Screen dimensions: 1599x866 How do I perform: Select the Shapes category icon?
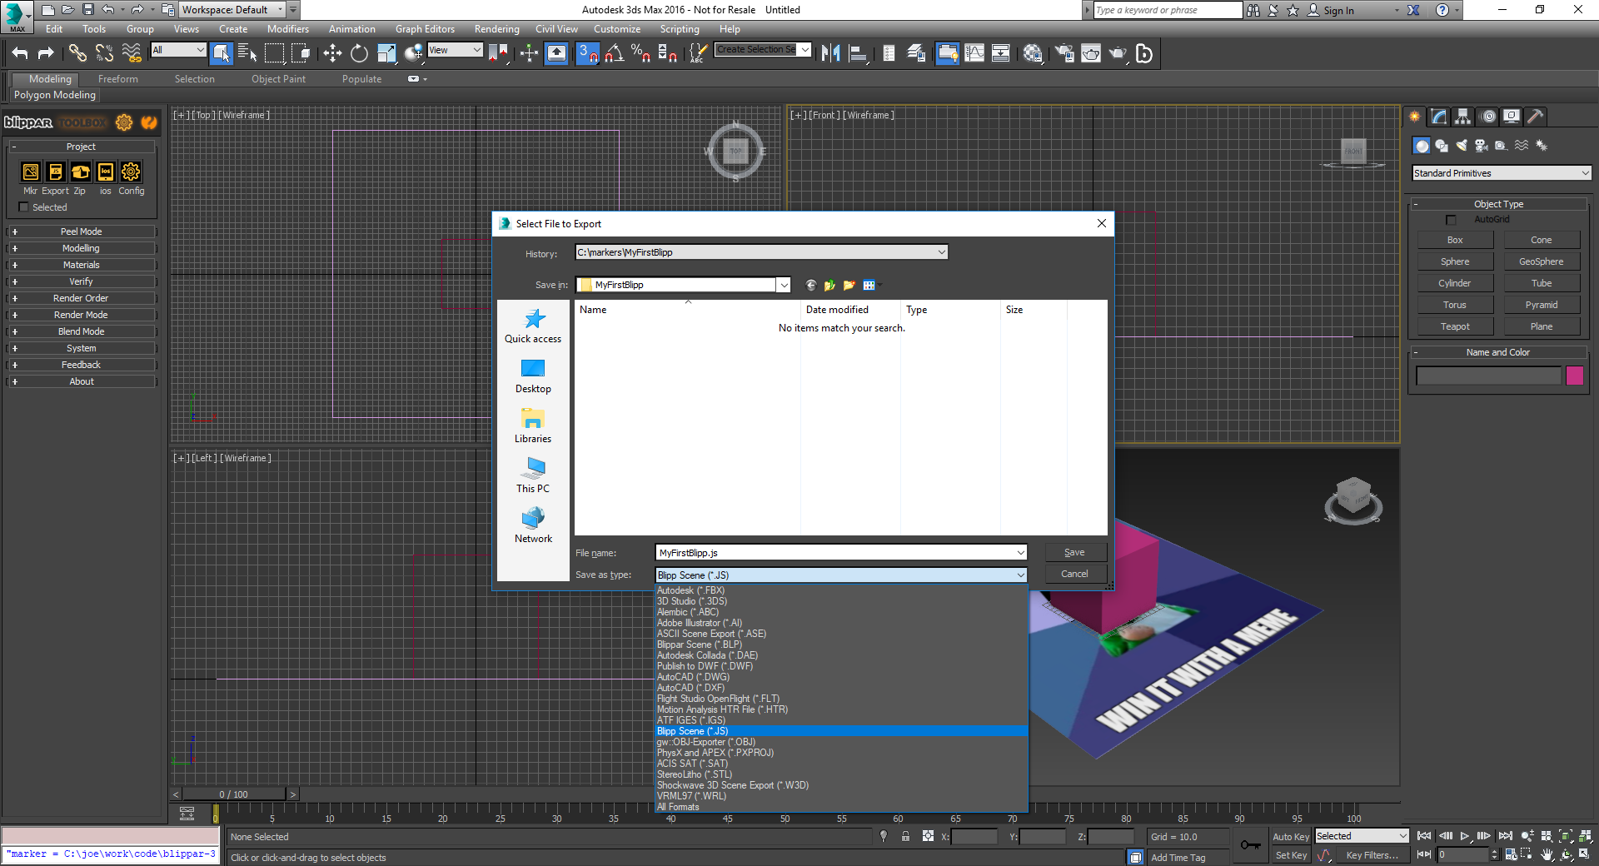click(1442, 146)
